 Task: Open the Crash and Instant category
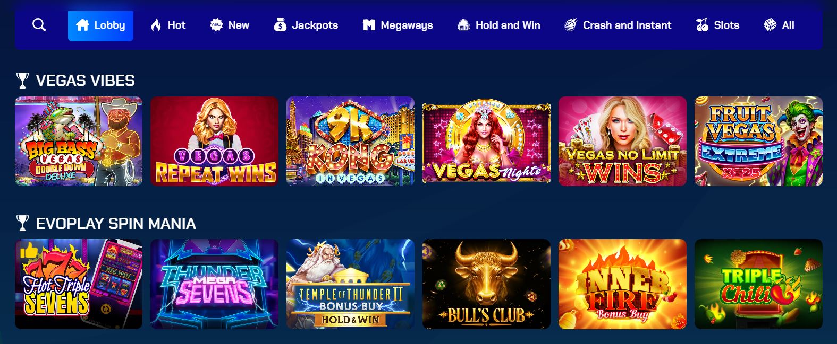click(618, 25)
